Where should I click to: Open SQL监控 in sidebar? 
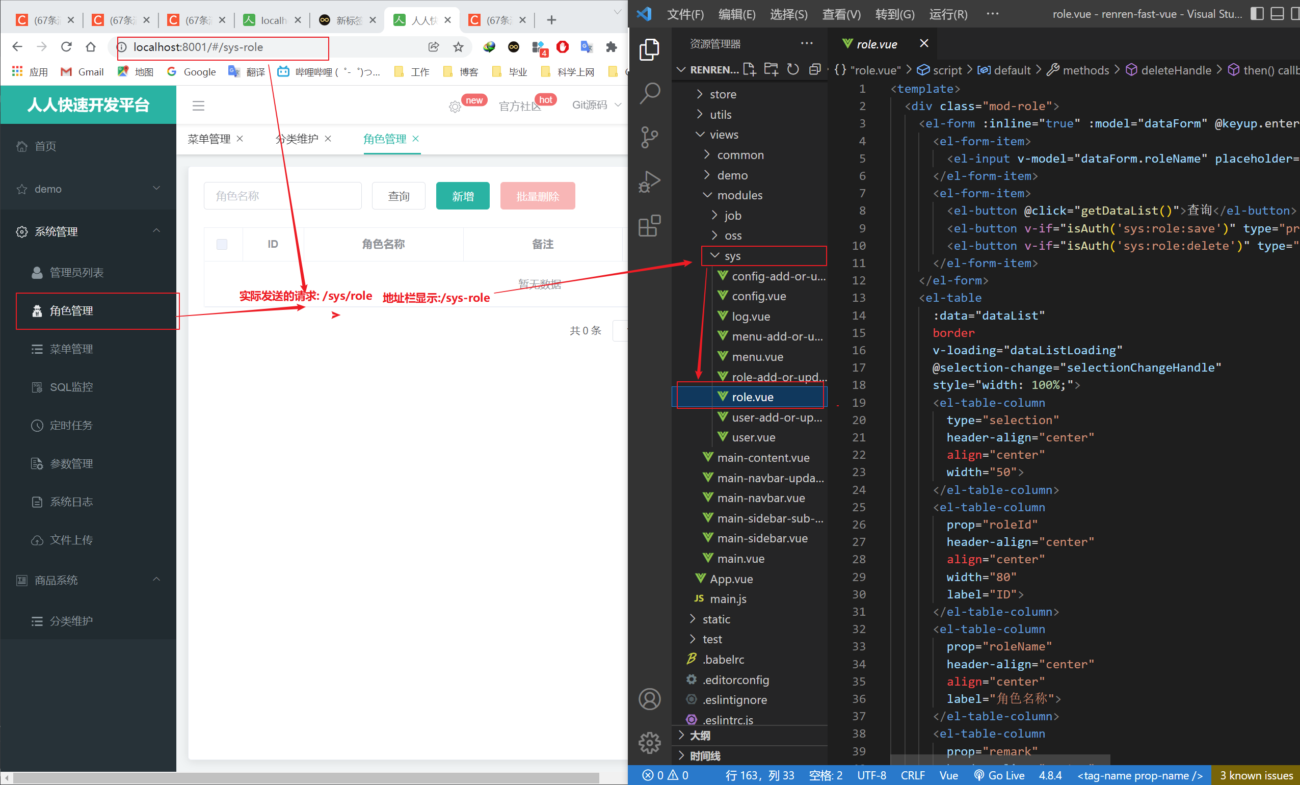click(88, 387)
